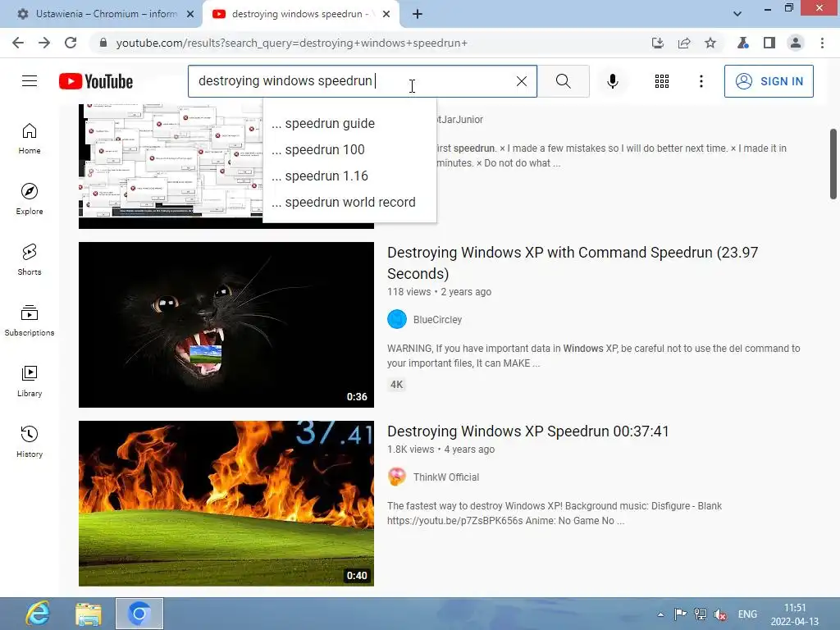The image size is (840, 630).
Task: Open BlueCircley channel avatar
Action: click(397, 319)
